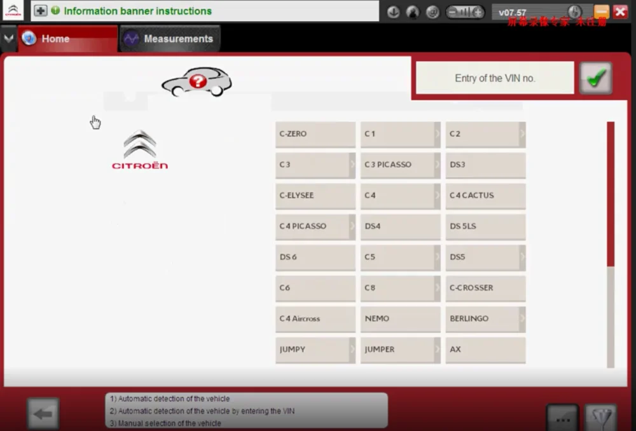Click the Home tab globe icon
The image size is (636, 431).
pos(29,39)
